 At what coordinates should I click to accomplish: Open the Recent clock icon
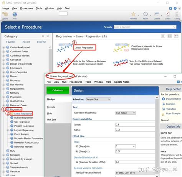(146, 14)
